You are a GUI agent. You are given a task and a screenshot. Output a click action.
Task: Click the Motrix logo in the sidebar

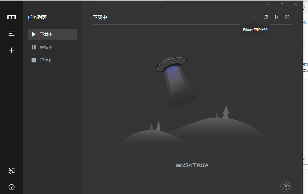pos(12,17)
